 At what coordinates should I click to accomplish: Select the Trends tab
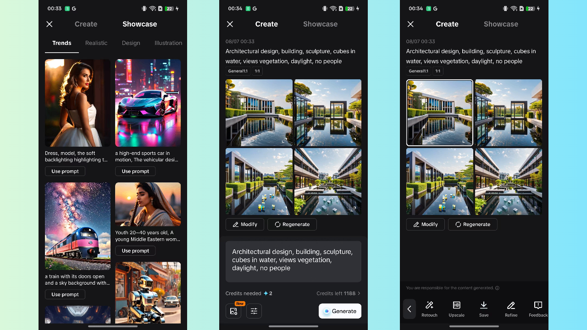(62, 43)
